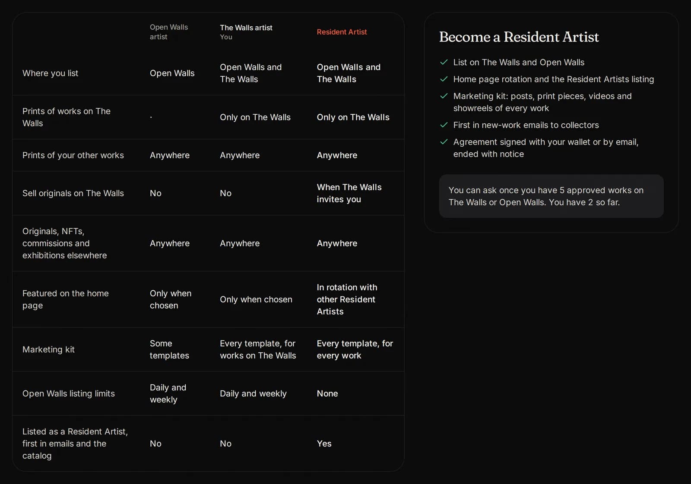Click the checkmark beside 'List on The Walls and Open Walls'
This screenshot has height=484, width=691.
coord(444,62)
